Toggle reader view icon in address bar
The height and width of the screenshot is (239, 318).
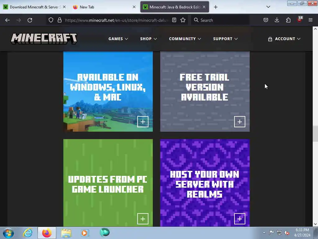(174, 20)
